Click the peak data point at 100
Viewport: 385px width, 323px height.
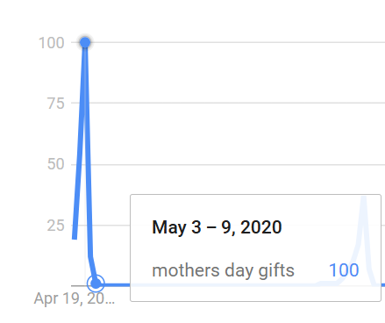85,43
